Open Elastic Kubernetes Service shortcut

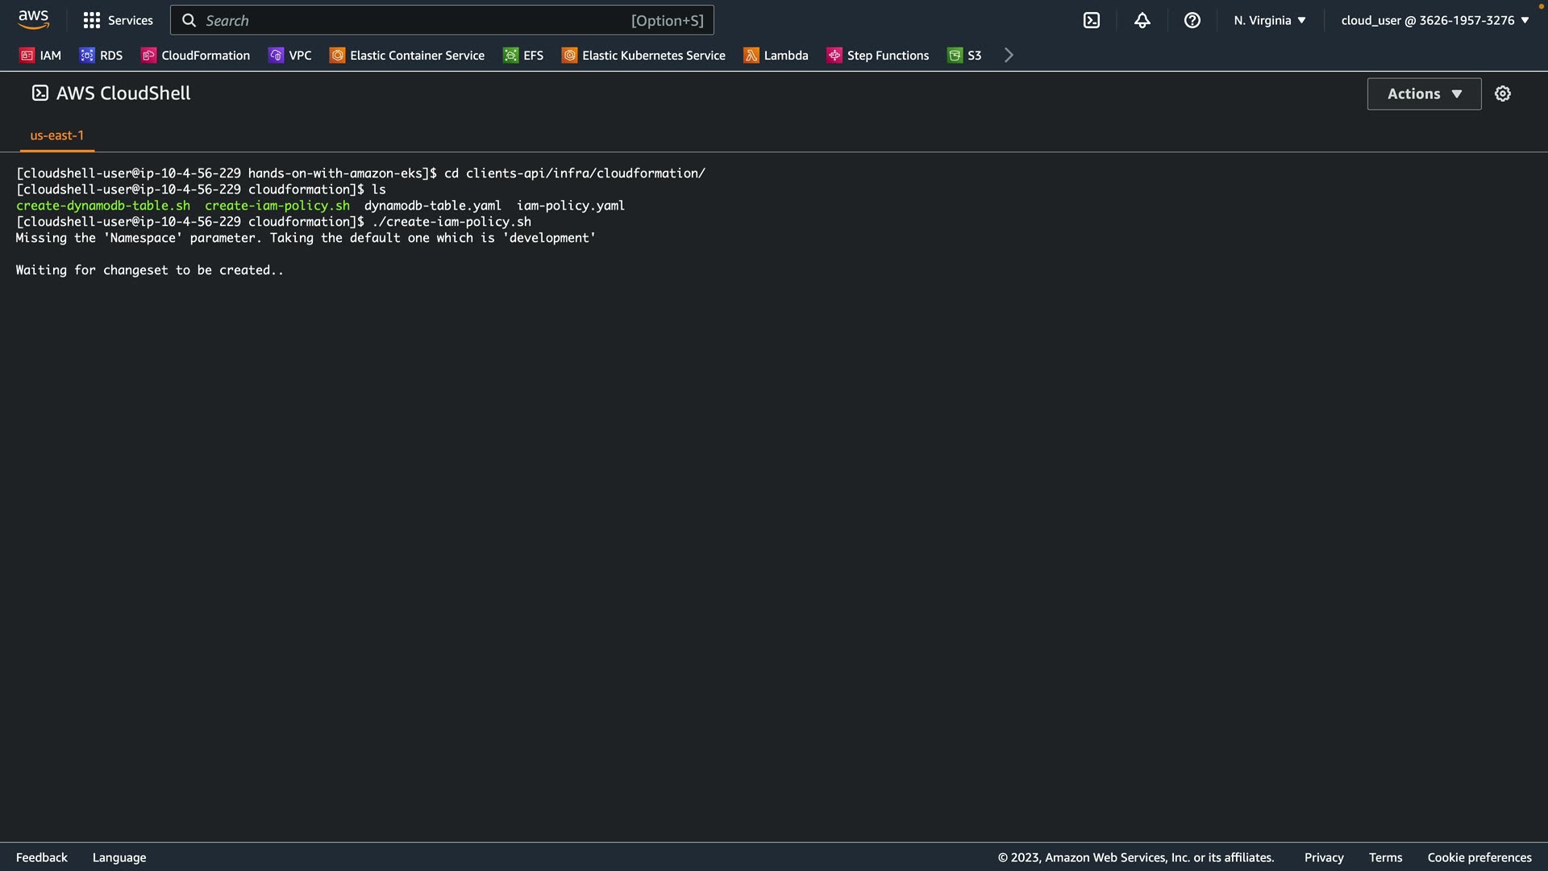[x=643, y=55]
